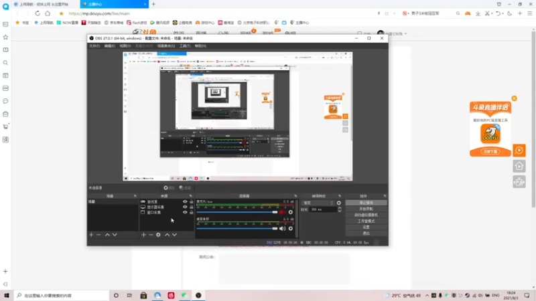The image size is (536, 301).
Task: Pop out the transitions dock via its header icon
Action: (340, 196)
